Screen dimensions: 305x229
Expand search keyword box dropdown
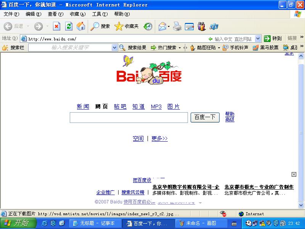[115, 47]
